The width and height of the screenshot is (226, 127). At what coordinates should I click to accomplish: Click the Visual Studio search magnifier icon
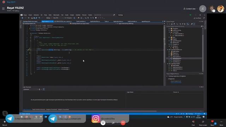[x=114, y=15]
